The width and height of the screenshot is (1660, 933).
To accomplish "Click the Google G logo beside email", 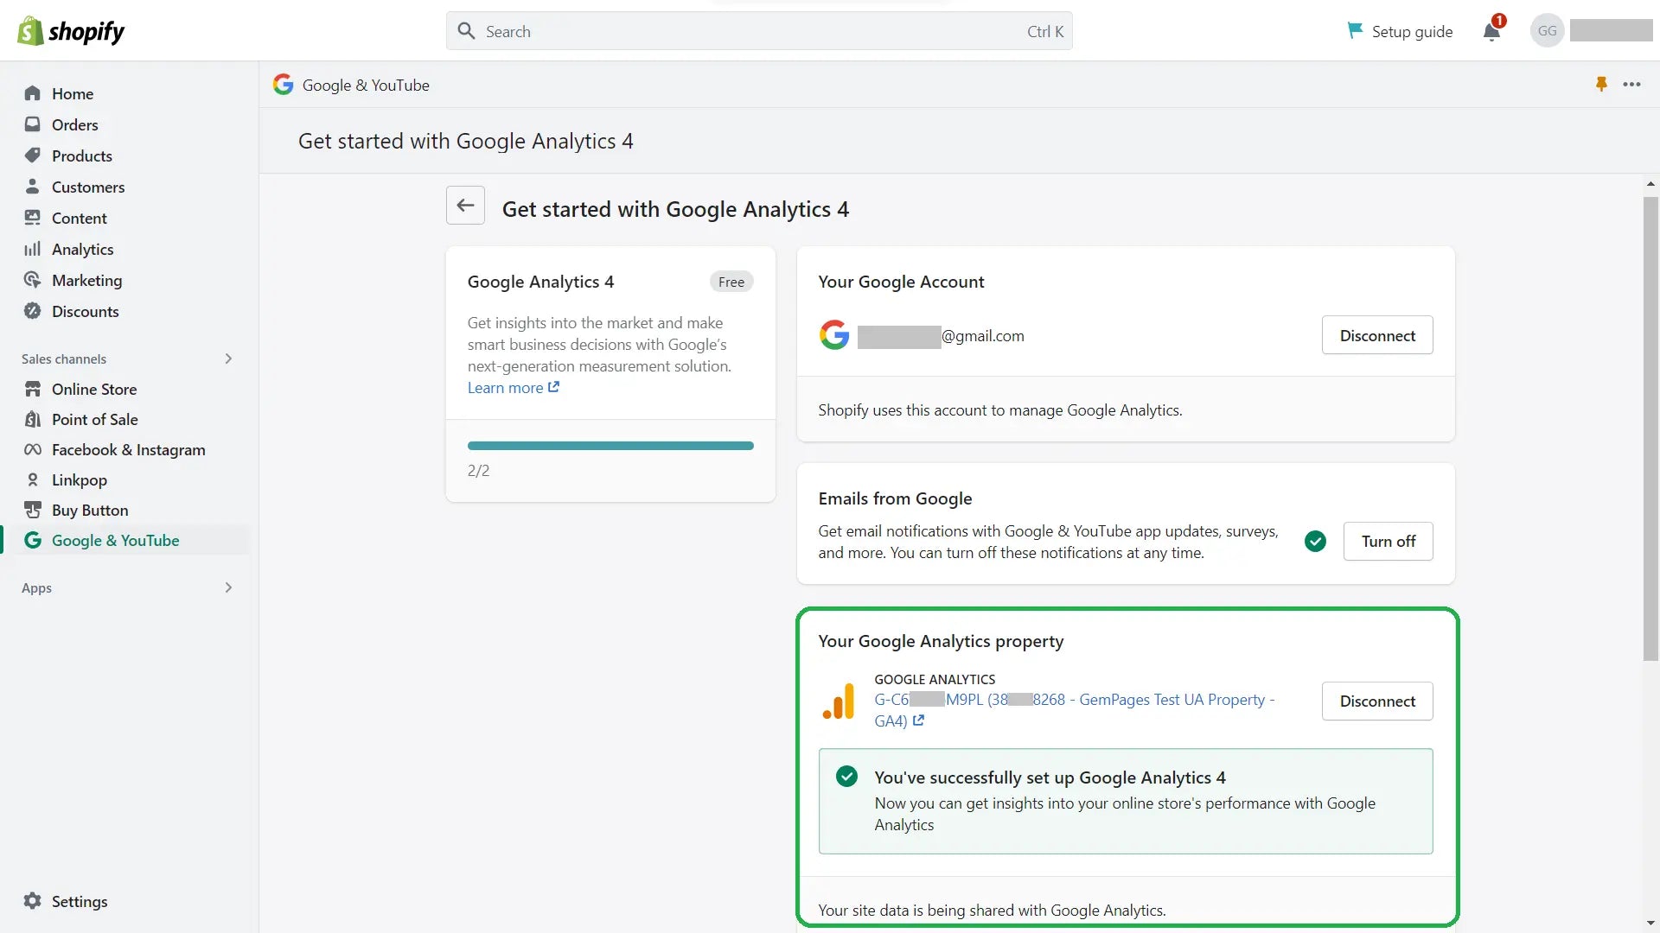I will (834, 335).
